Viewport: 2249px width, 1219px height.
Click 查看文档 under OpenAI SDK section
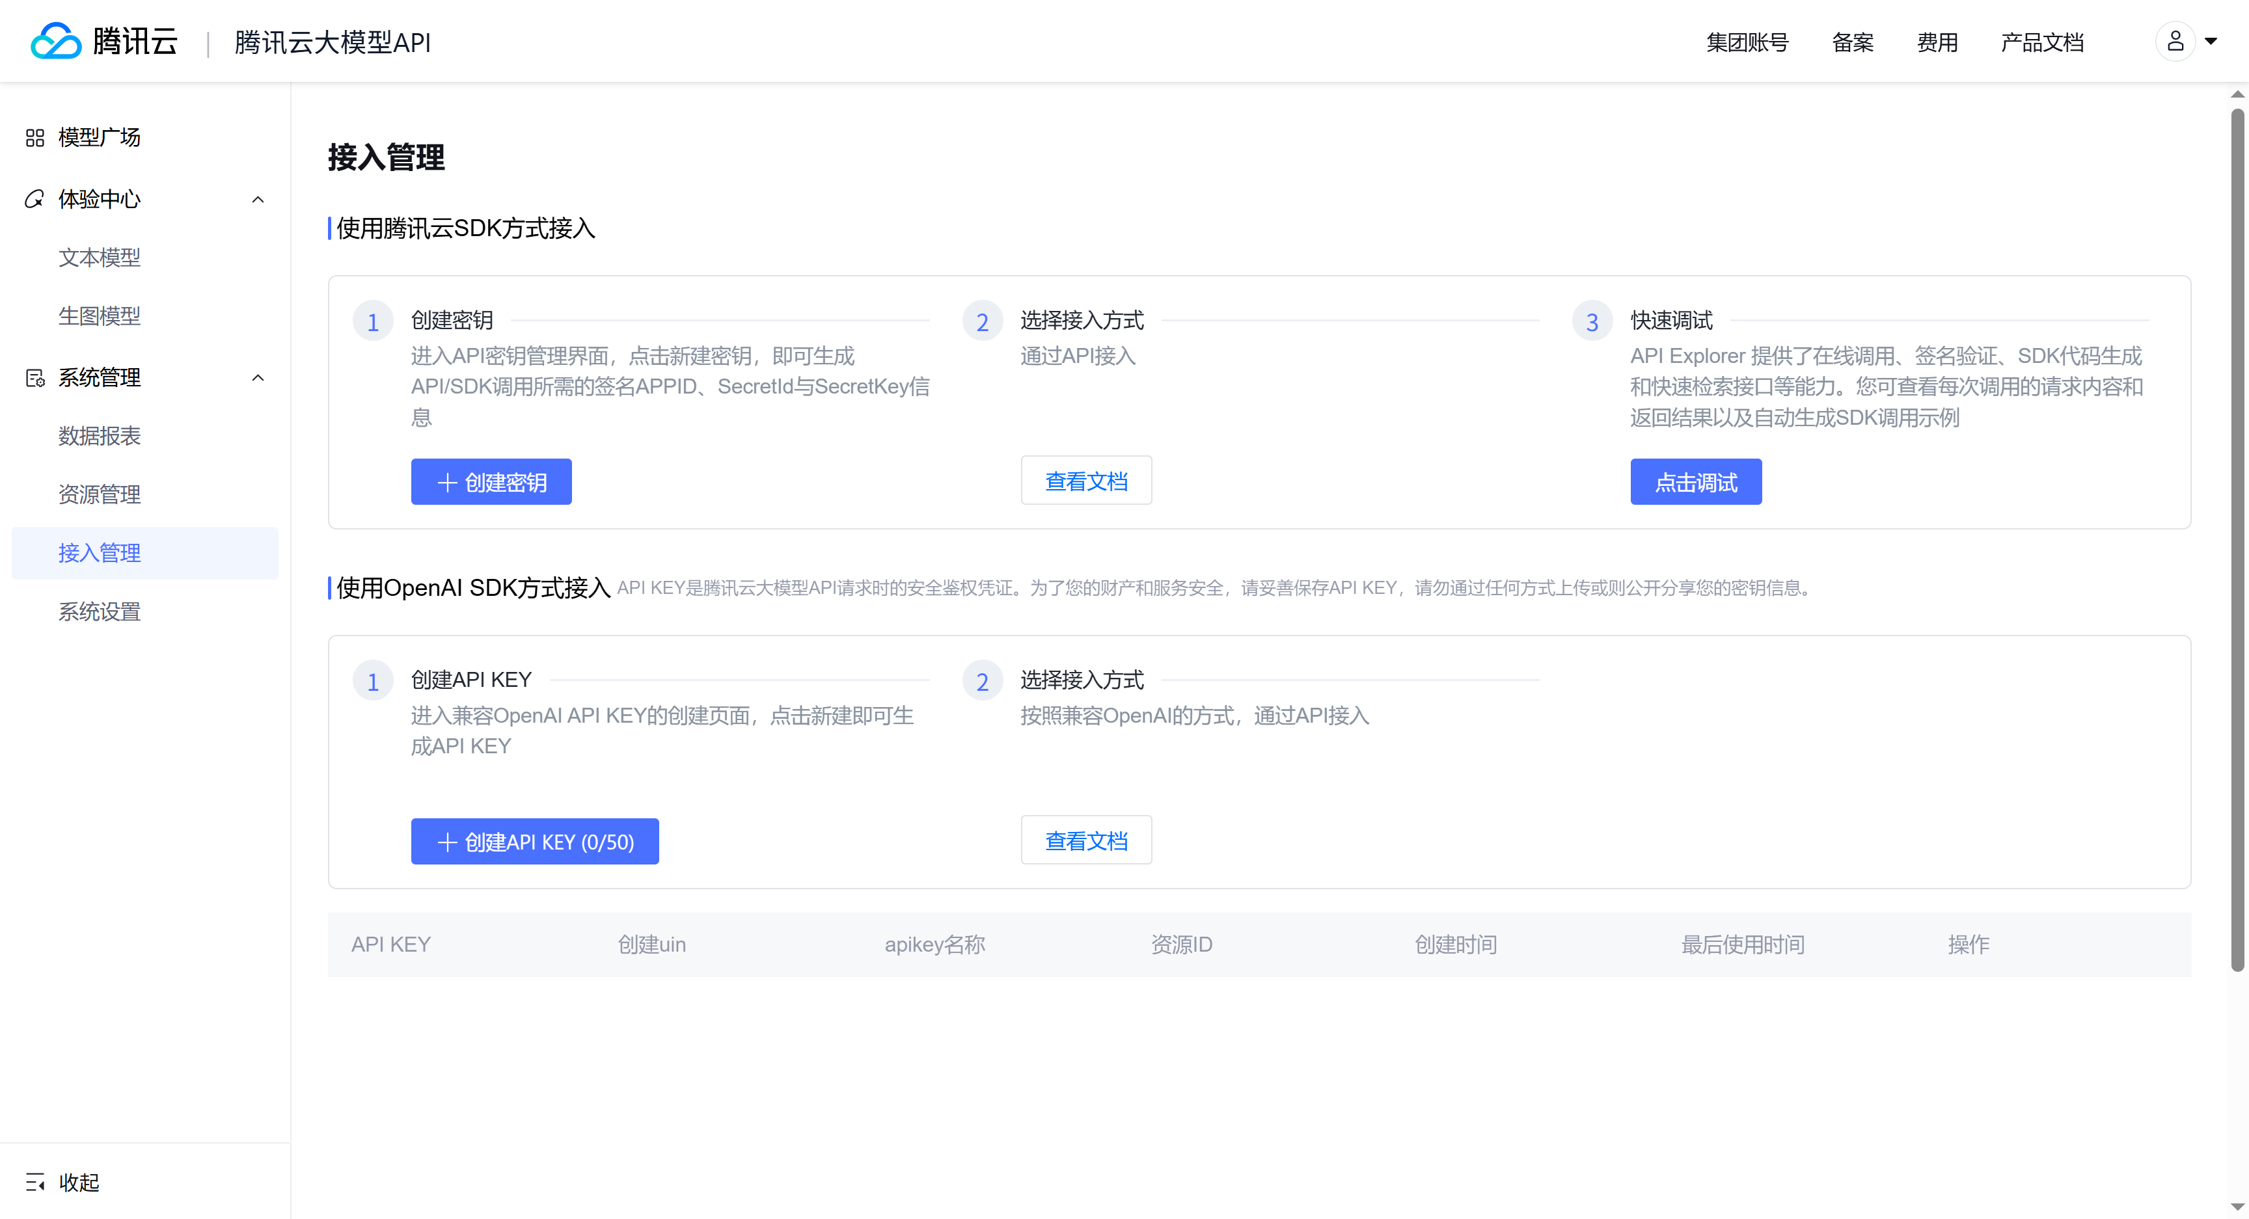[1086, 840]
